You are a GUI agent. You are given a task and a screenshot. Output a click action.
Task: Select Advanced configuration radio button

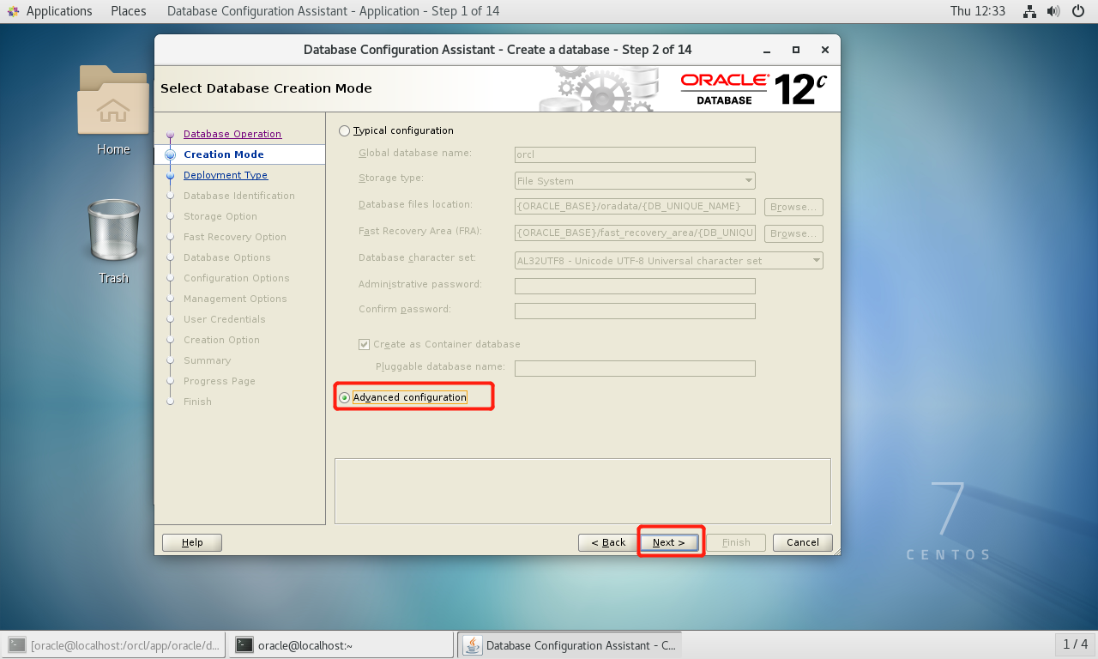click(x=345, y=397)
